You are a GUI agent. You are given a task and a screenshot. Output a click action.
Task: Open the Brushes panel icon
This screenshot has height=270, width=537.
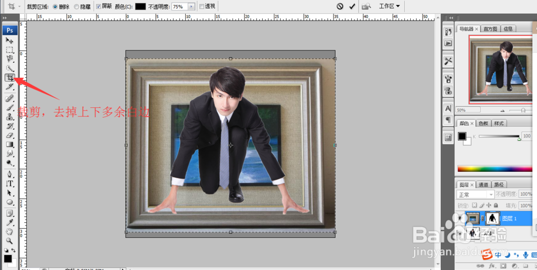(448, 79)
